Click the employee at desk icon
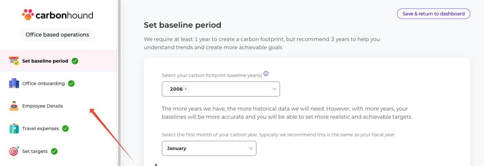This screenshot has height=166, width=484. [14, 106]
